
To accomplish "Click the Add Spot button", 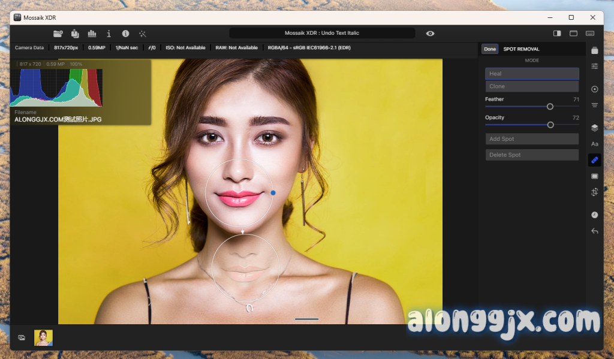I will [531, 139].
